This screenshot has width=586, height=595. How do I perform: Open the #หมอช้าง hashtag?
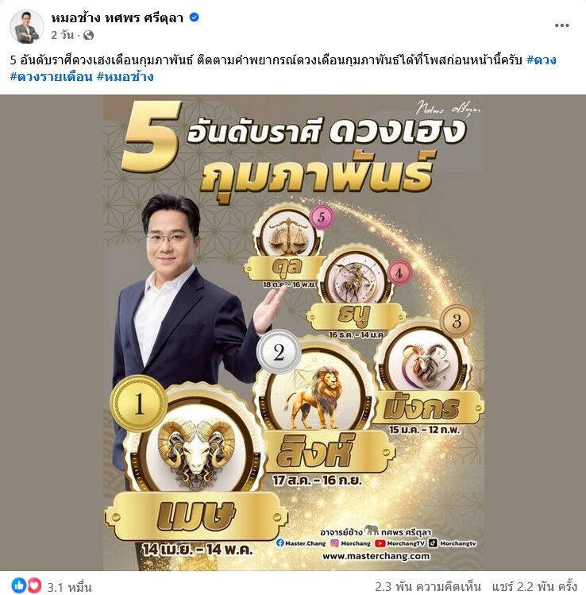(125, 76)
